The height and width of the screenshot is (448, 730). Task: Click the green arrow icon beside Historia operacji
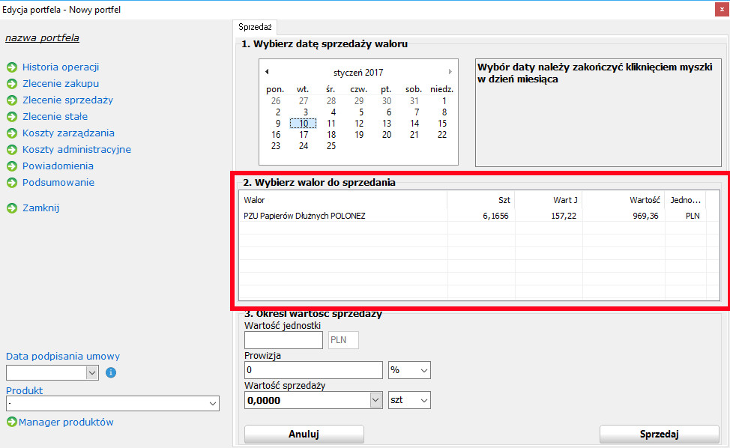point(11,67)
